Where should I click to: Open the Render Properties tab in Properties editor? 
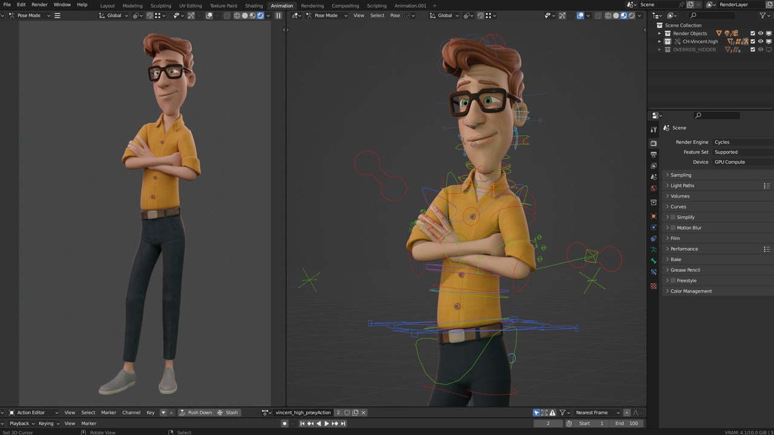[x=654, y=143]
